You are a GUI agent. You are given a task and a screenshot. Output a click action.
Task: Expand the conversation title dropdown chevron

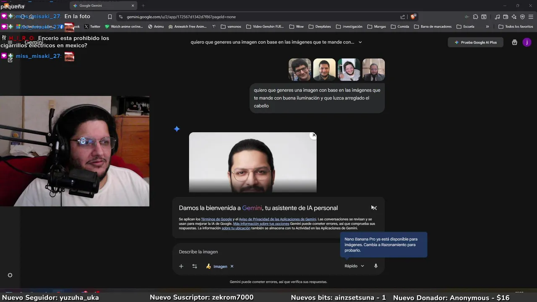coord(360,42)
